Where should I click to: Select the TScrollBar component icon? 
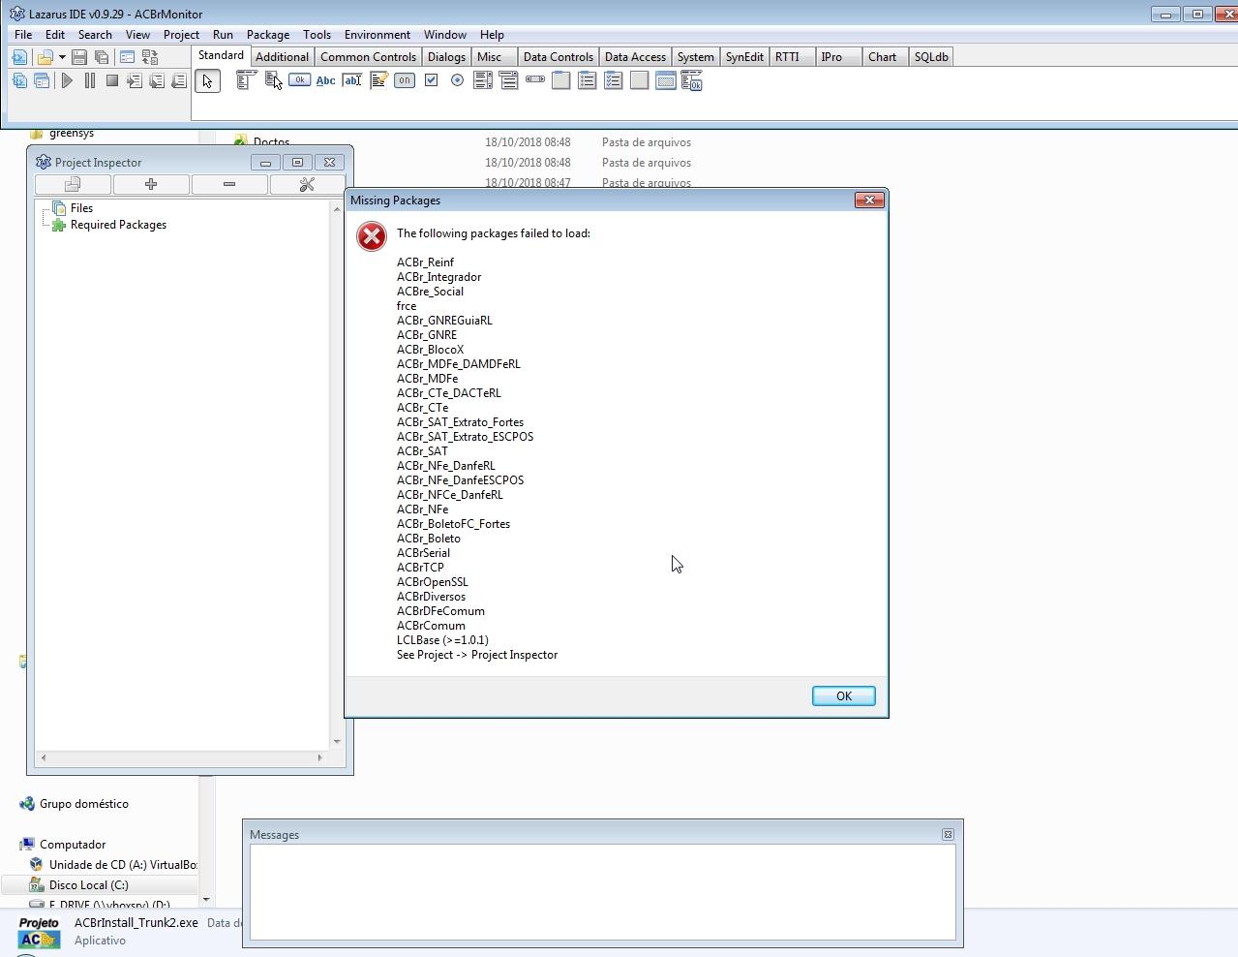tap(535, 81)
